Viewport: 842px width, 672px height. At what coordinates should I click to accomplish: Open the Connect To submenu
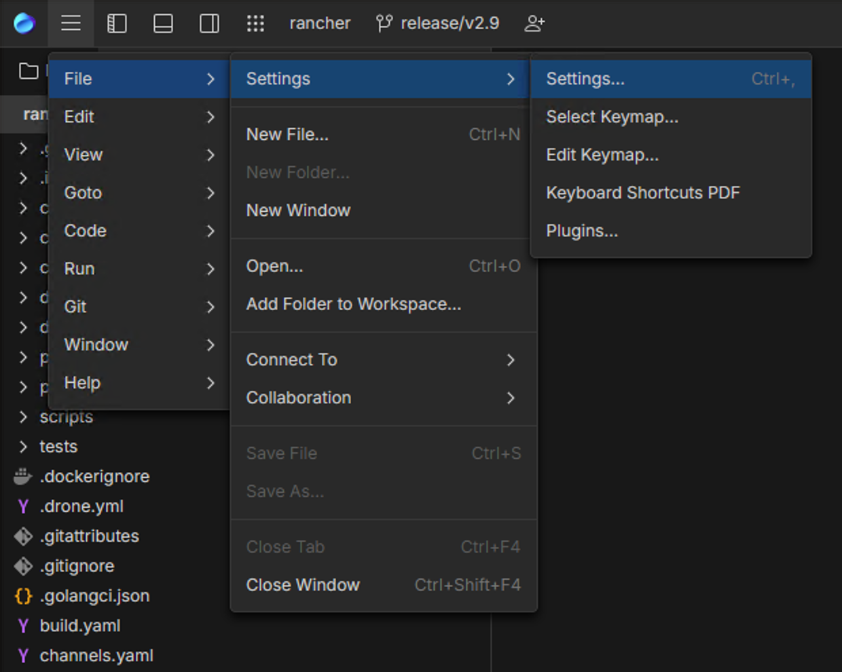[292, 360]
